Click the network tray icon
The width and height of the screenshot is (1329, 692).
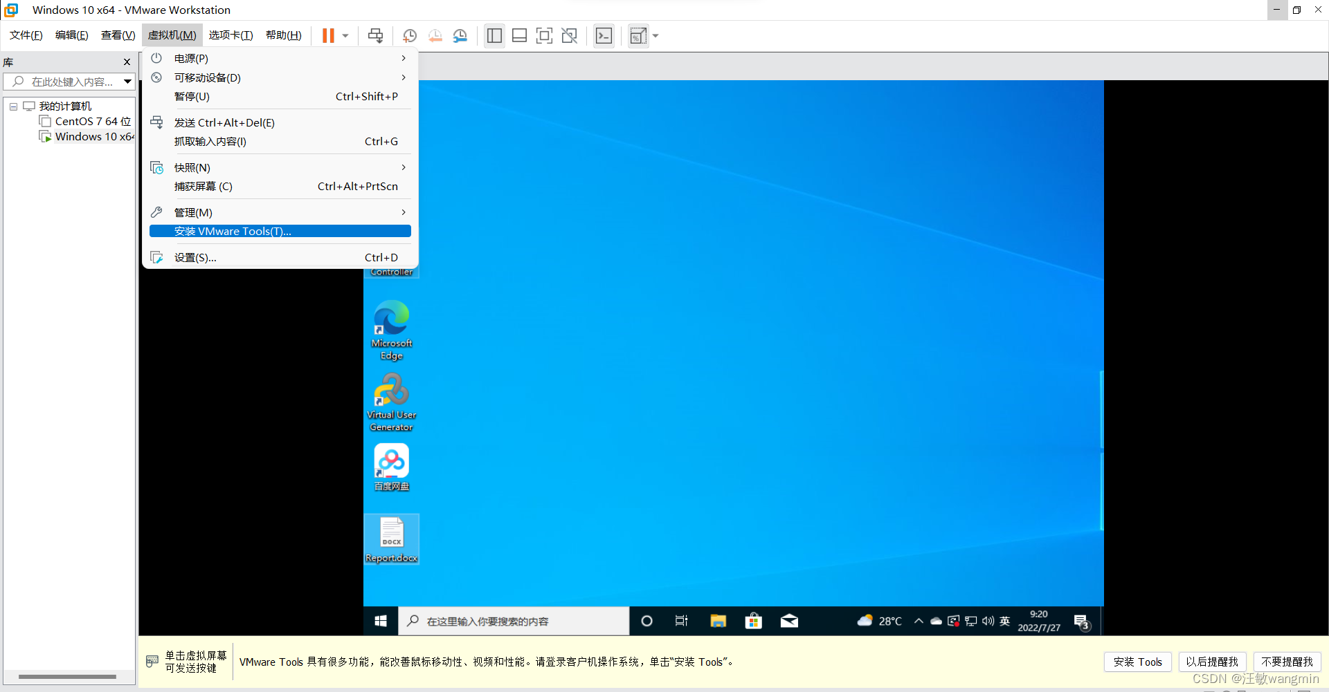point(971,621)
